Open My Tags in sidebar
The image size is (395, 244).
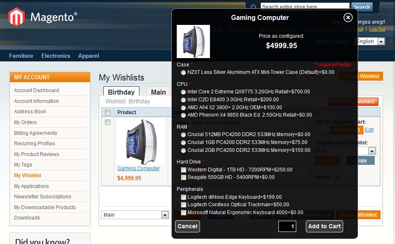pos(23,165)
